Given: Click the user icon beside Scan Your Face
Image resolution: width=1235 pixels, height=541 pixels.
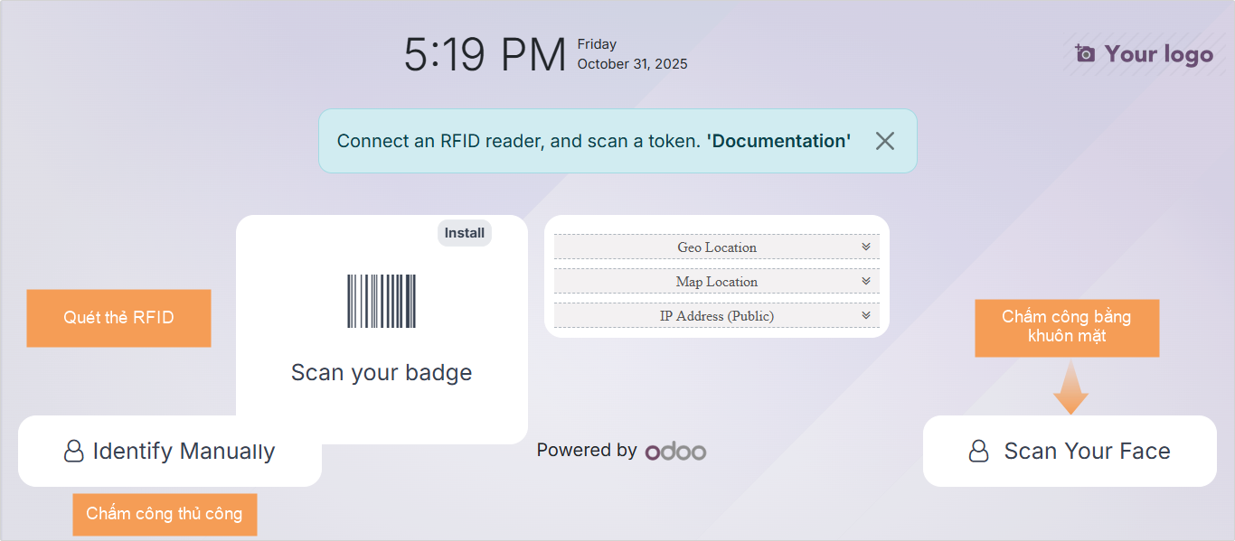Looking at the screenshot, I should coord(978,452).
